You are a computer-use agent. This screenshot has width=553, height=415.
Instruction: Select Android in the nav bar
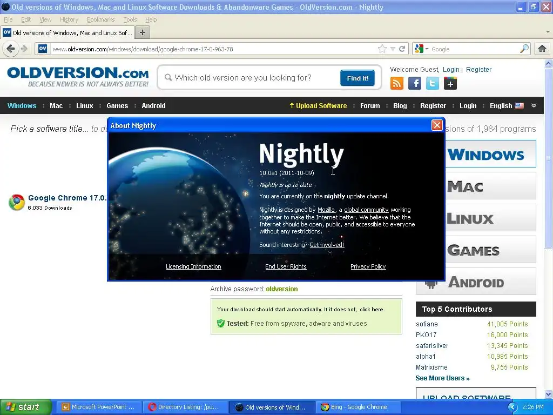coord(153,105)
